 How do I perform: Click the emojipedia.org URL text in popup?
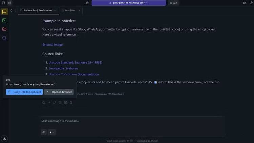click(30, 84)
